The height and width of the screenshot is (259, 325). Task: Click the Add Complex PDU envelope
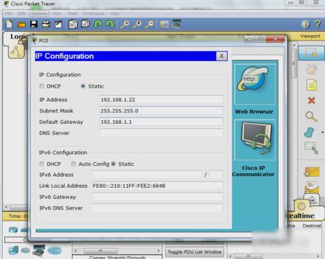click(311, 187)
